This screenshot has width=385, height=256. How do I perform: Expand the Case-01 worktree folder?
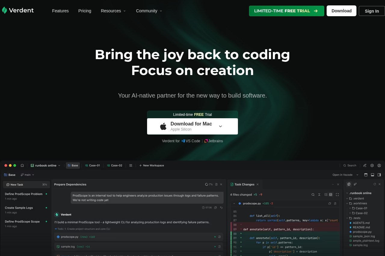[350, 208]
